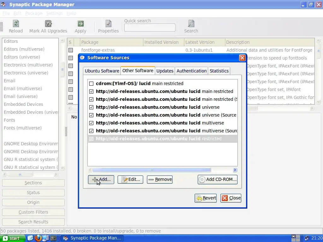Open the Package menu
The width and height of the screenshot is (323, 242).
[34, 13]
